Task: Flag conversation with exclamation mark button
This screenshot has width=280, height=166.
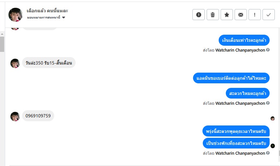Action: [255, 15]
